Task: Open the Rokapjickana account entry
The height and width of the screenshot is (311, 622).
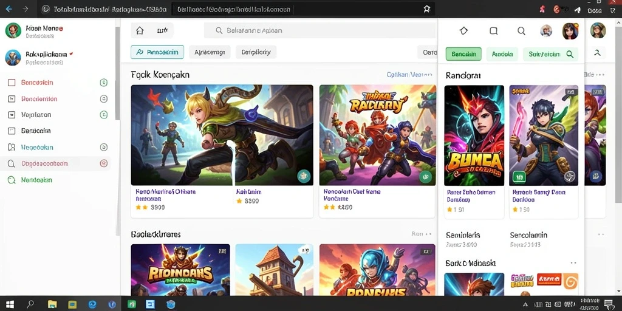Action: coord(39,58)
